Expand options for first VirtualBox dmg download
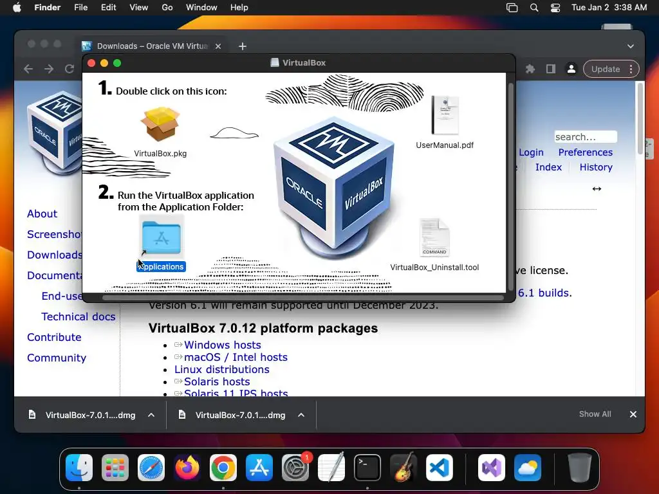659x494 pixels. [x=151, y=415]
